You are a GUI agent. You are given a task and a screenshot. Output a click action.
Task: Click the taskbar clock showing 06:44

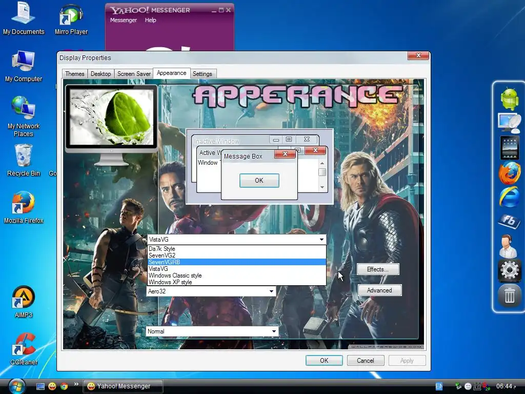pyautogui.click(x=506, y=386)
